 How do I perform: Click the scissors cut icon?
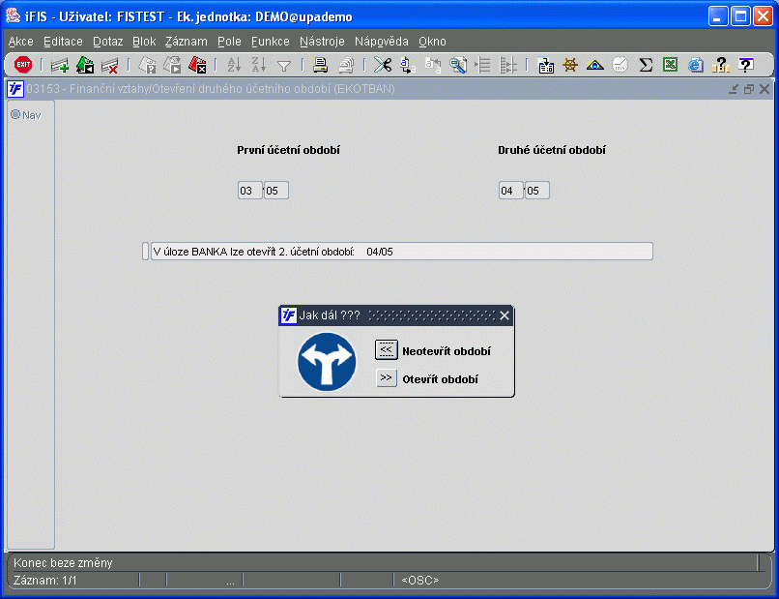[x=383, y=65]
